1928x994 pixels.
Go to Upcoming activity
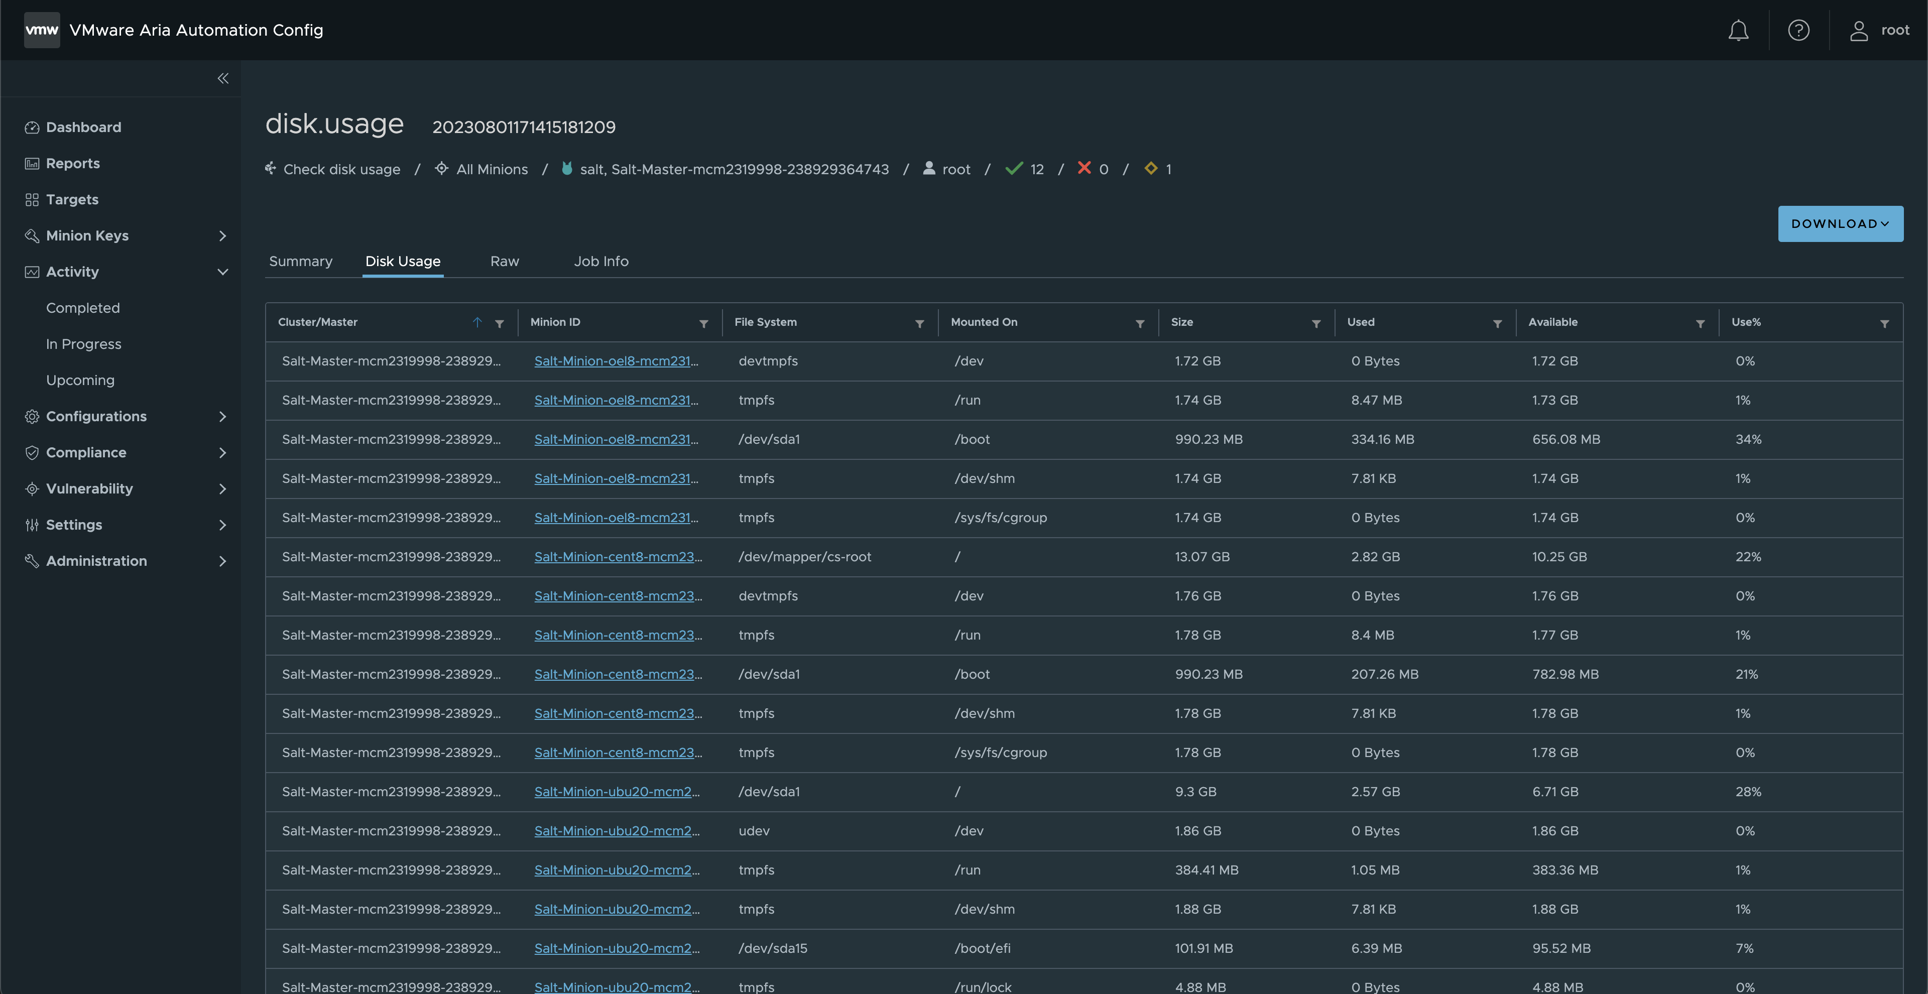pos(80,380)
